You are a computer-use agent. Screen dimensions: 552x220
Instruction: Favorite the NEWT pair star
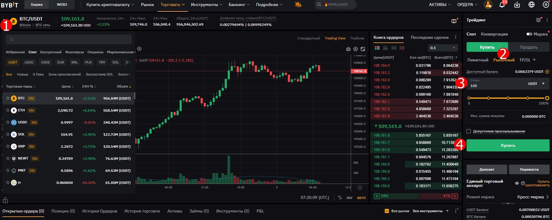(8, 158)
